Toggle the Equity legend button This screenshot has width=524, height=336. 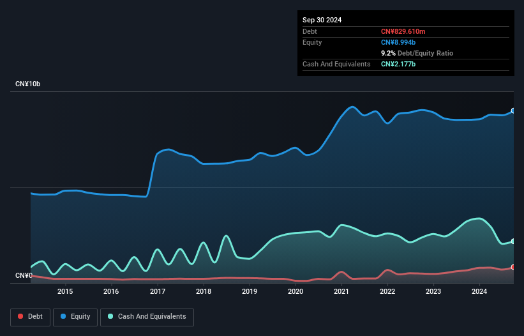(x=75, y=316)
